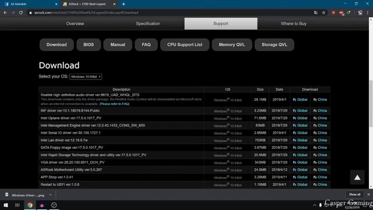Screen dimensions: 373x210
Task: Download Intel Optane driver from Global
Action: click(300, 118)
